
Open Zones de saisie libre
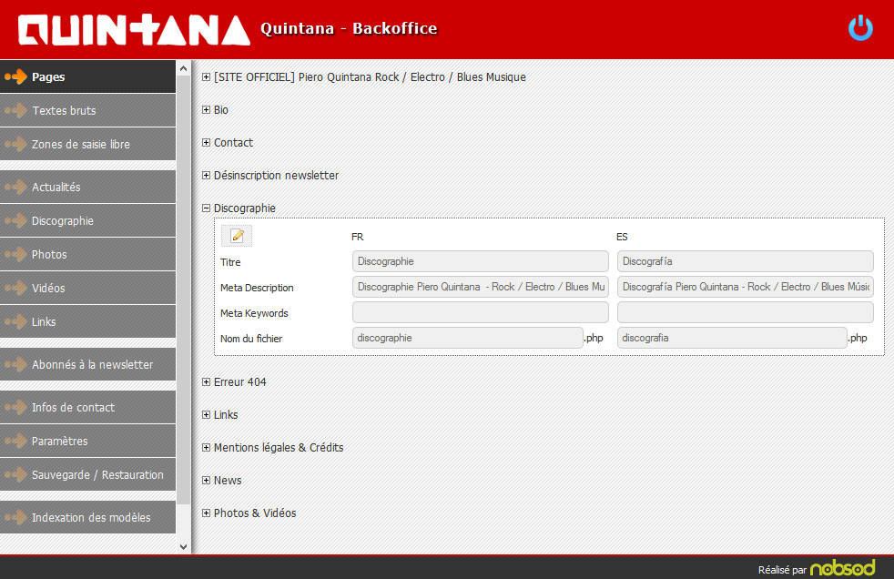[87, 144]
